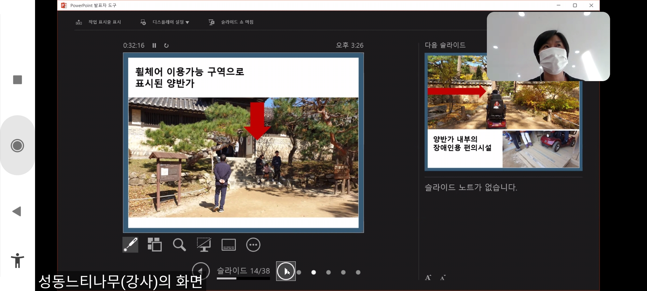Select the pen and laser pointer tool
Screen dimensions: 647x291
coord(130,245)
